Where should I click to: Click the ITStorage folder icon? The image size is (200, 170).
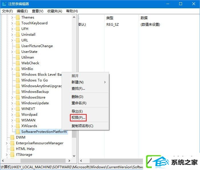(x=12, y=155)
